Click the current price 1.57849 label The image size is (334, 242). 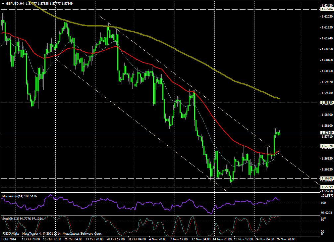pos(327,133)
